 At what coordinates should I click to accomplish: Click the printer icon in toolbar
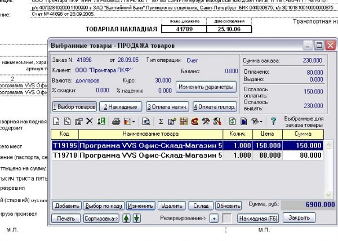point(115,121)
